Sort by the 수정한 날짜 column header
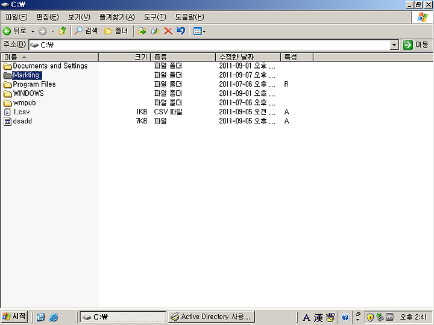The height and width of the screenshot is (325, 434). click(248, 57)
